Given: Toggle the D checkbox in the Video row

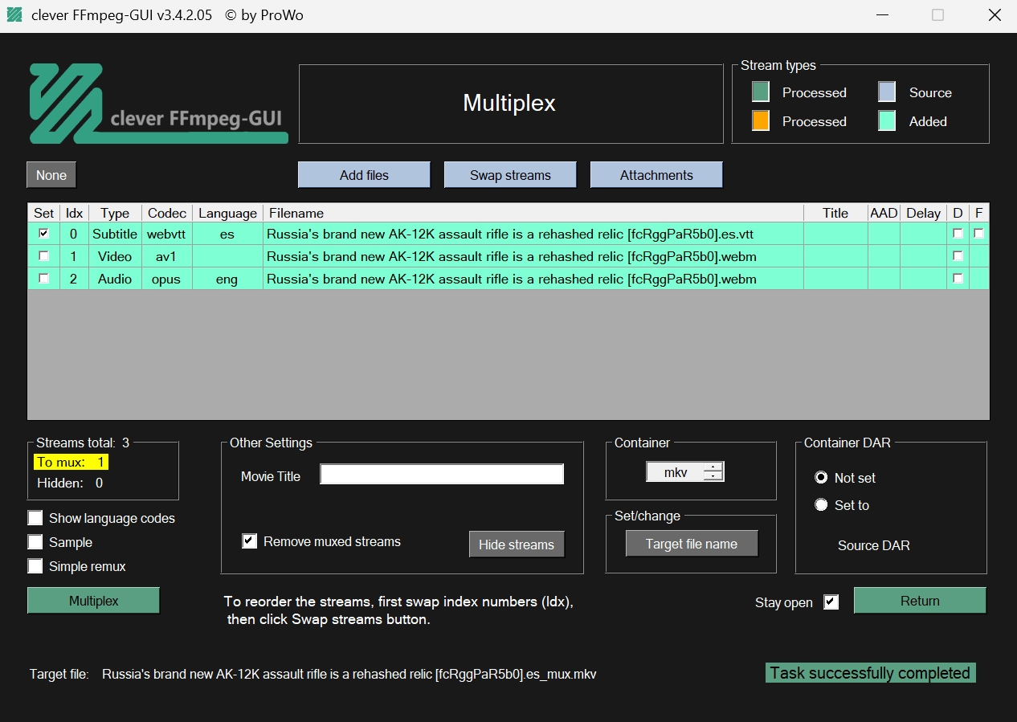Looking at the screenshot, I should [x=958, y=256].
